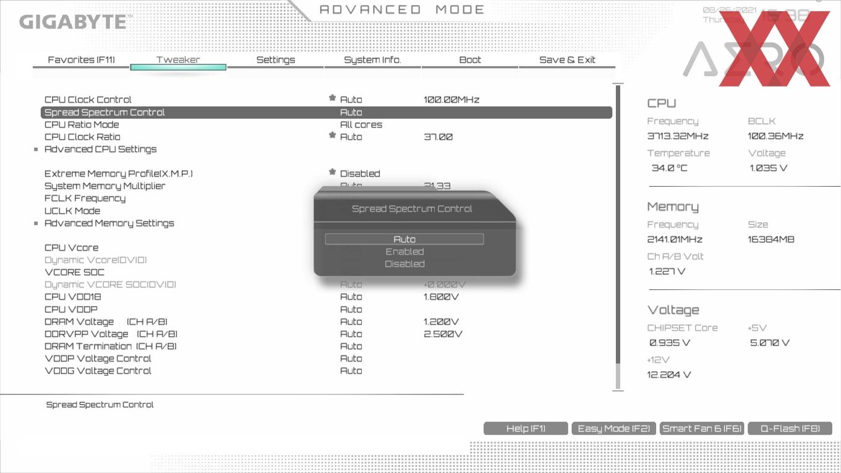Click the 100.00MHz CPU clock value

click(x=451, y=100)
